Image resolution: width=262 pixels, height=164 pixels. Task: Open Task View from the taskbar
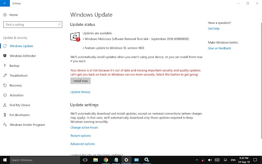coord(85,160)
